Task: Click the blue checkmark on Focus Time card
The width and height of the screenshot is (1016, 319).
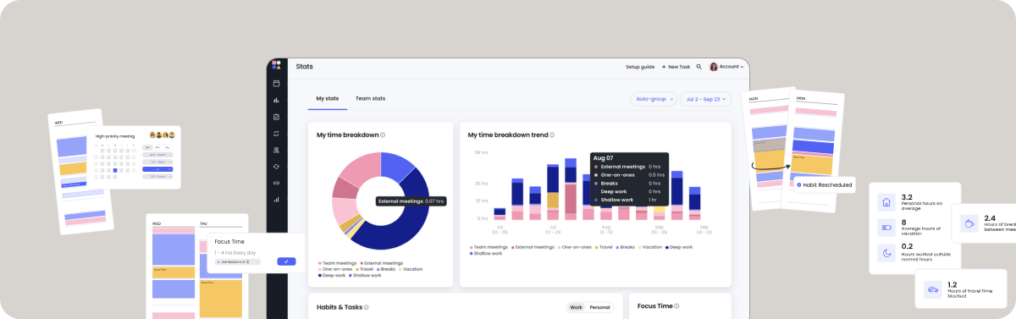Action: pos(286,261)
